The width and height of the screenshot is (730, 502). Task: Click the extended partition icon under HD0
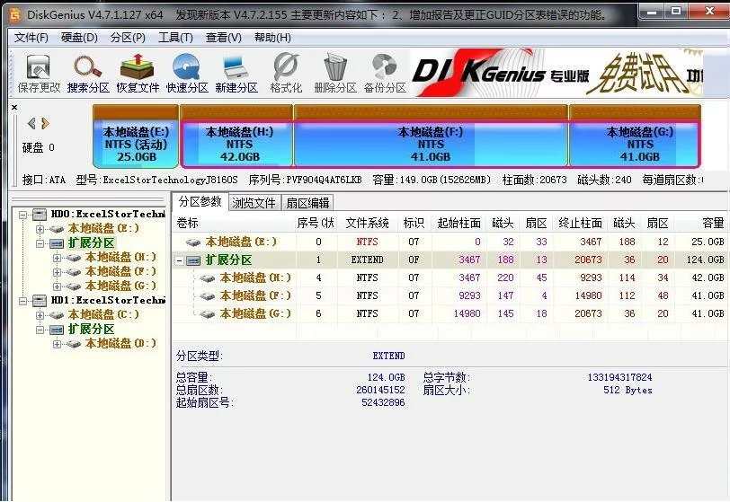click(57, 243)
